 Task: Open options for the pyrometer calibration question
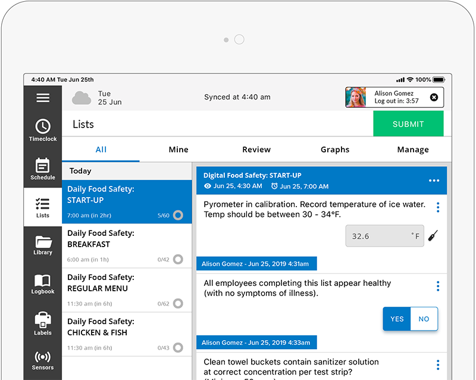tap(438, 207)
